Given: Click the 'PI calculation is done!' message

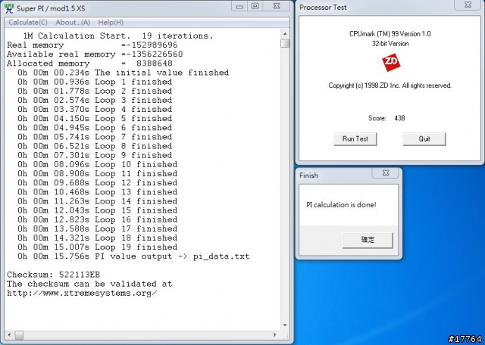Looking at the screenshot, I should pos(341,205).
